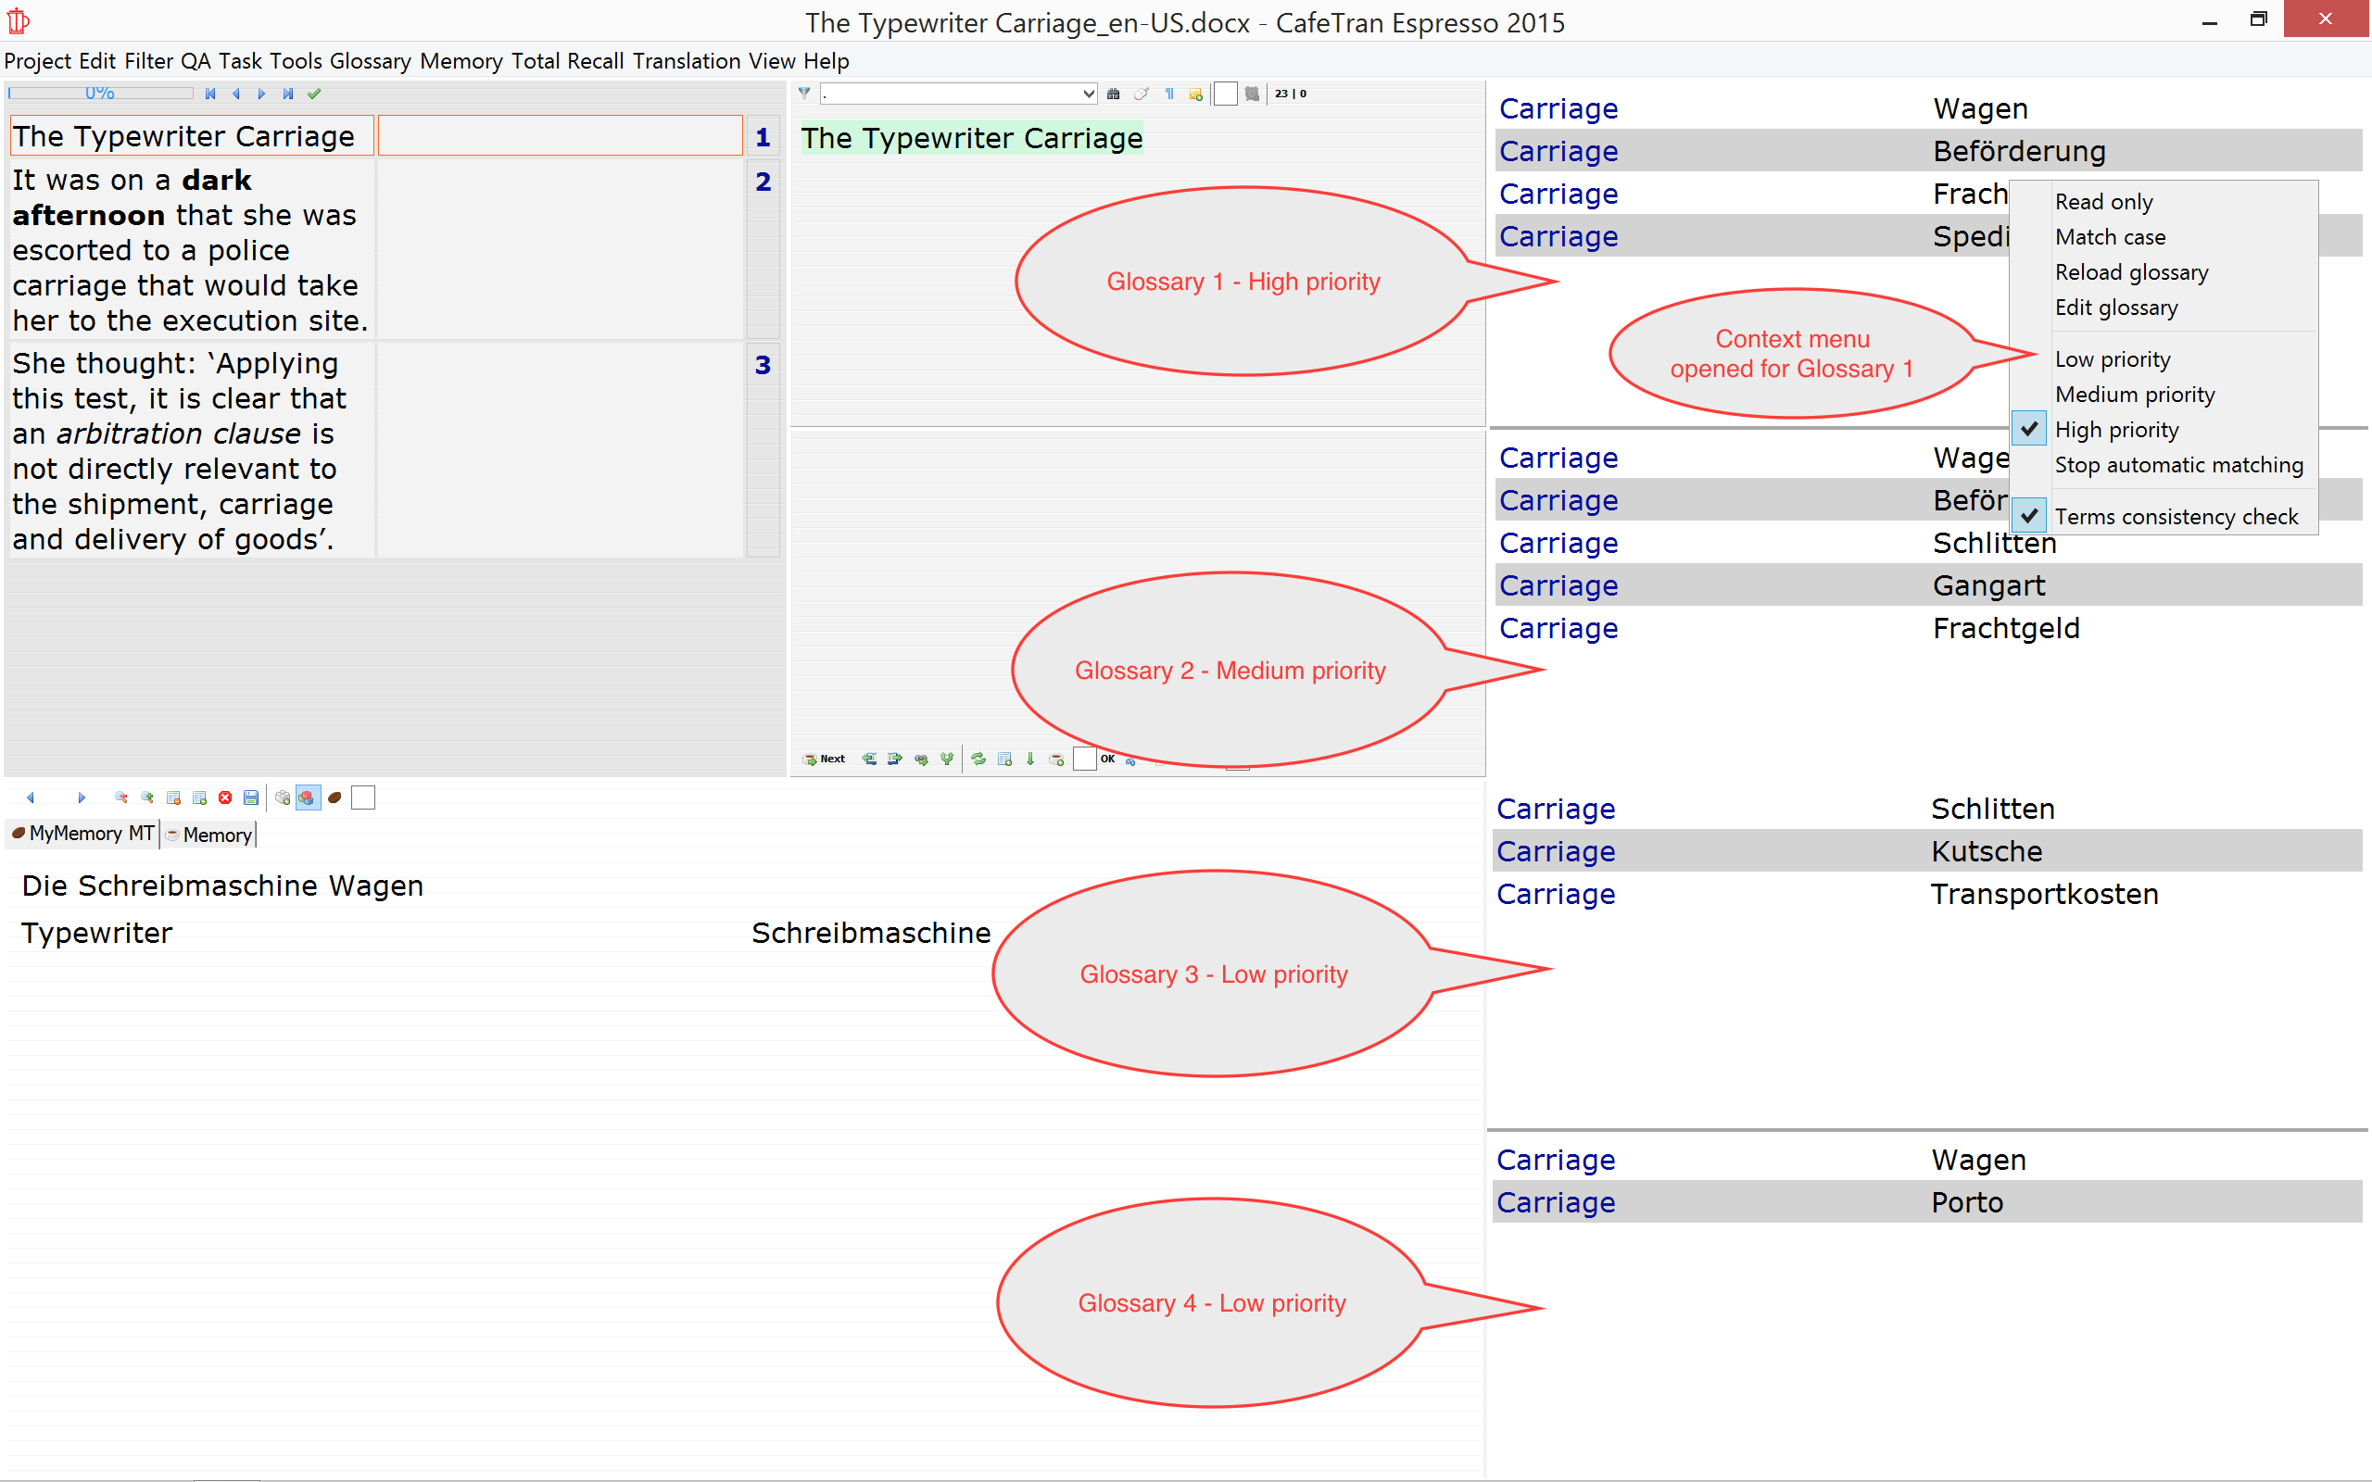Select Reload glossary from context menu
Image resolution: width=2372 pixels, height=1482 pixels.
pyautogui.click(x=2131, y=272)
